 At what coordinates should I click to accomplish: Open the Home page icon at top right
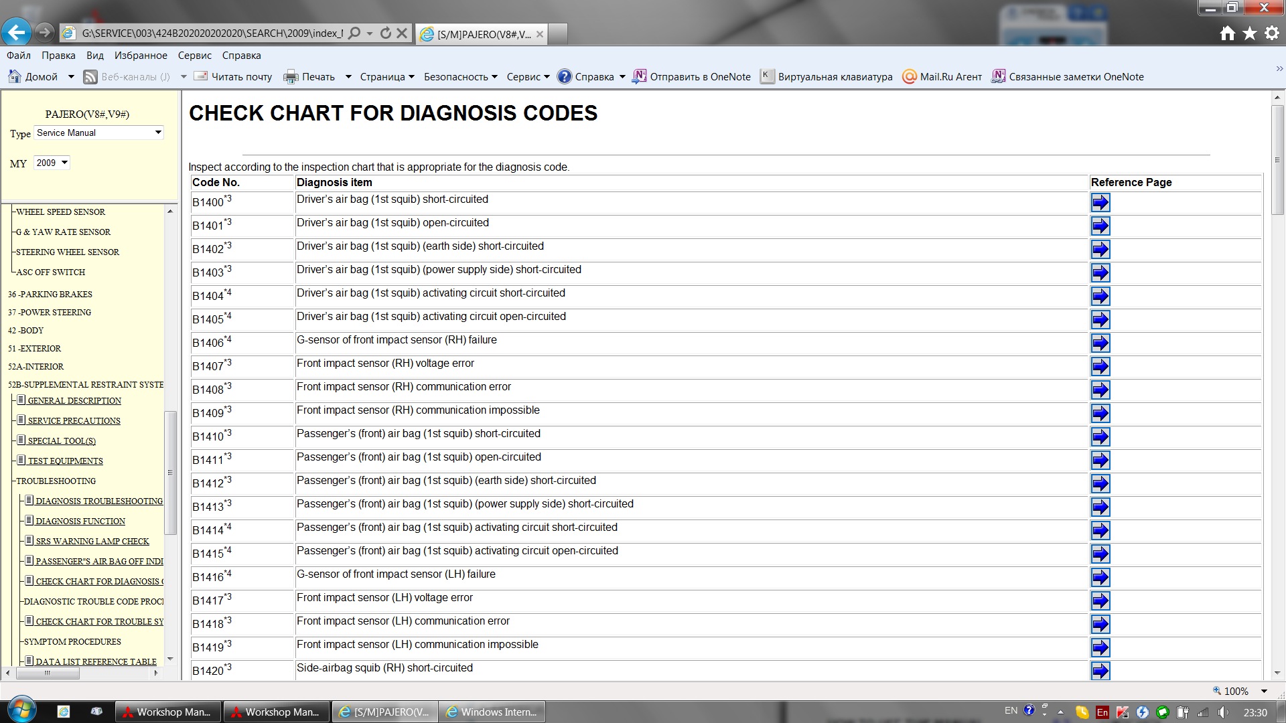coord(1227,33)
